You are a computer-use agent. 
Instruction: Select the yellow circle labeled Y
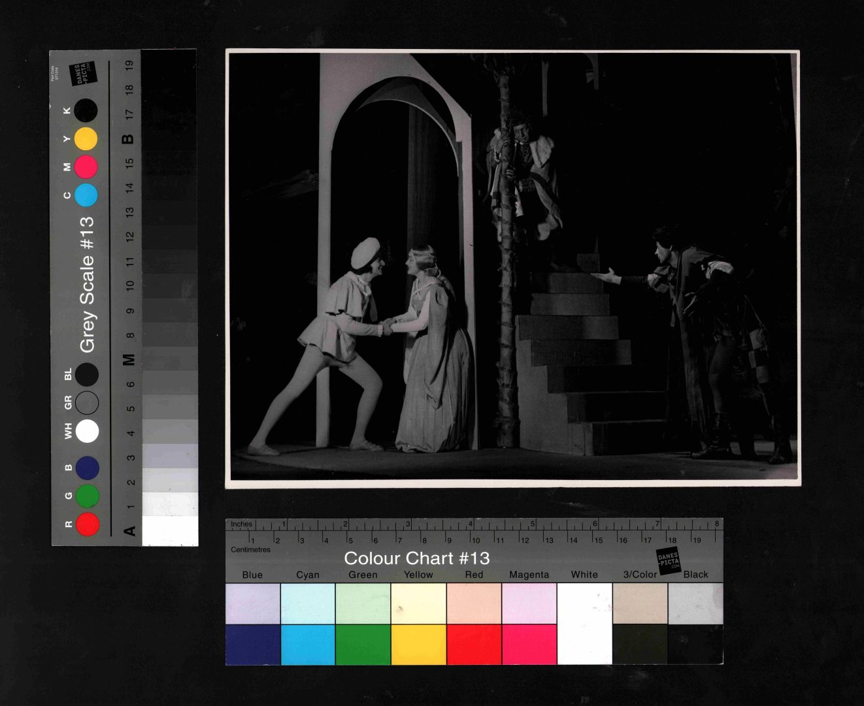pos(86,139)
